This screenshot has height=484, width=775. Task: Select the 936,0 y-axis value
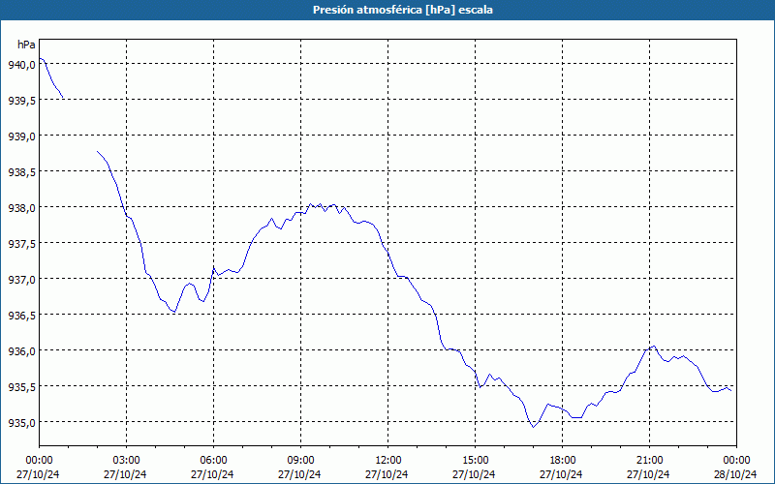coord(21,351)
